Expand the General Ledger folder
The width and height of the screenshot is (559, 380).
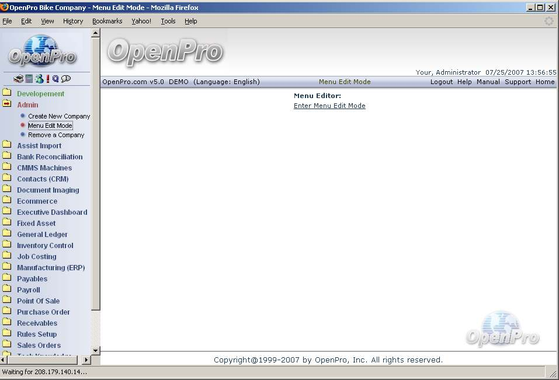[42, 235]
